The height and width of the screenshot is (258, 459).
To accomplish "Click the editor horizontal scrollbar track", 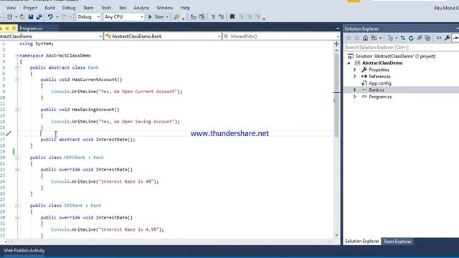I will [170, 242].
